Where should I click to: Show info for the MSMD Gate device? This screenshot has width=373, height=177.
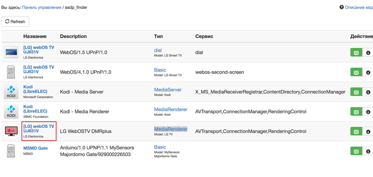point(368,151)
